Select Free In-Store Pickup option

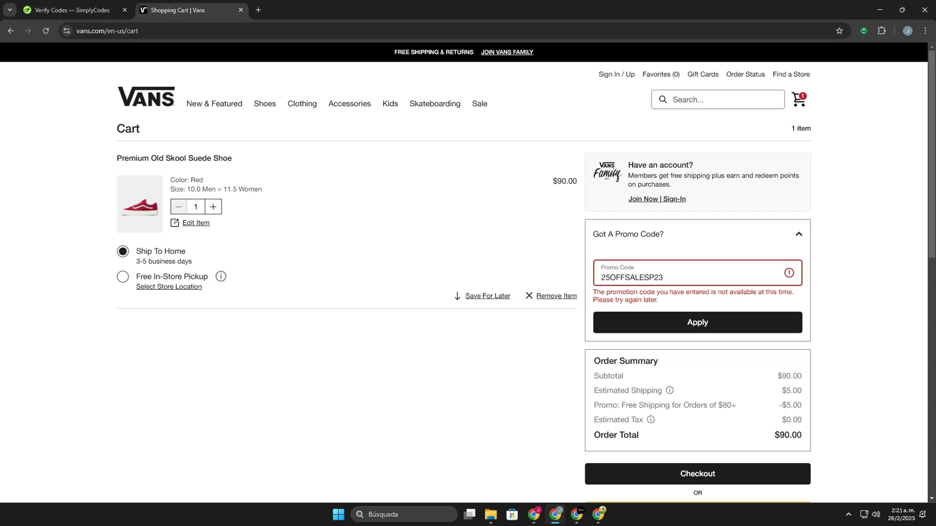pyautogui.click(x=123, y=277)
